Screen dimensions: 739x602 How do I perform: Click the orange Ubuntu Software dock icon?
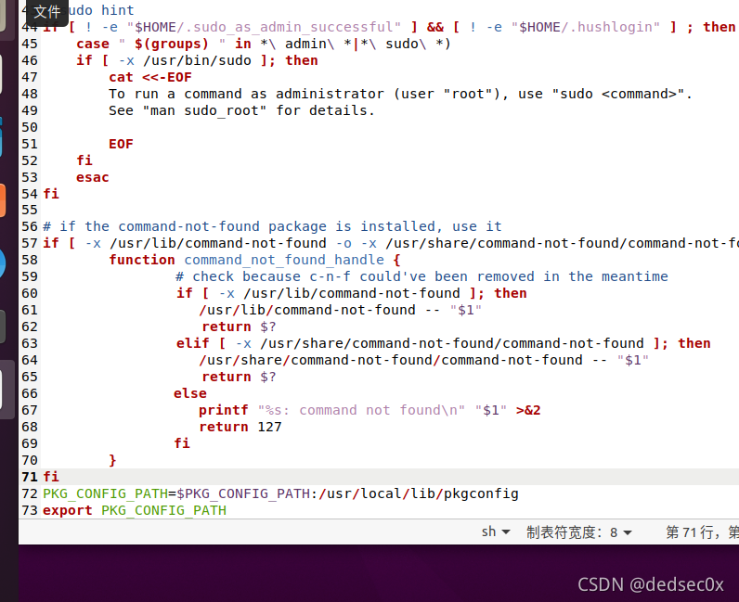[3, 201]
